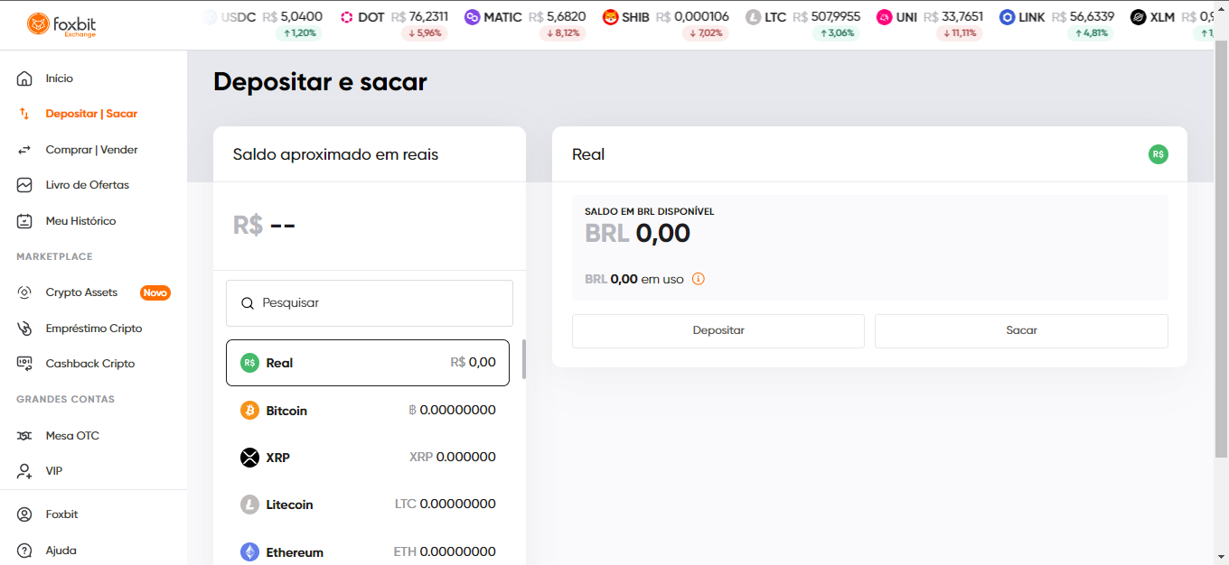This screenshot has width=1229, height=565.
Task: Click the XRP black coin icon
Action: pyautogui.click(x=249, y=457)
